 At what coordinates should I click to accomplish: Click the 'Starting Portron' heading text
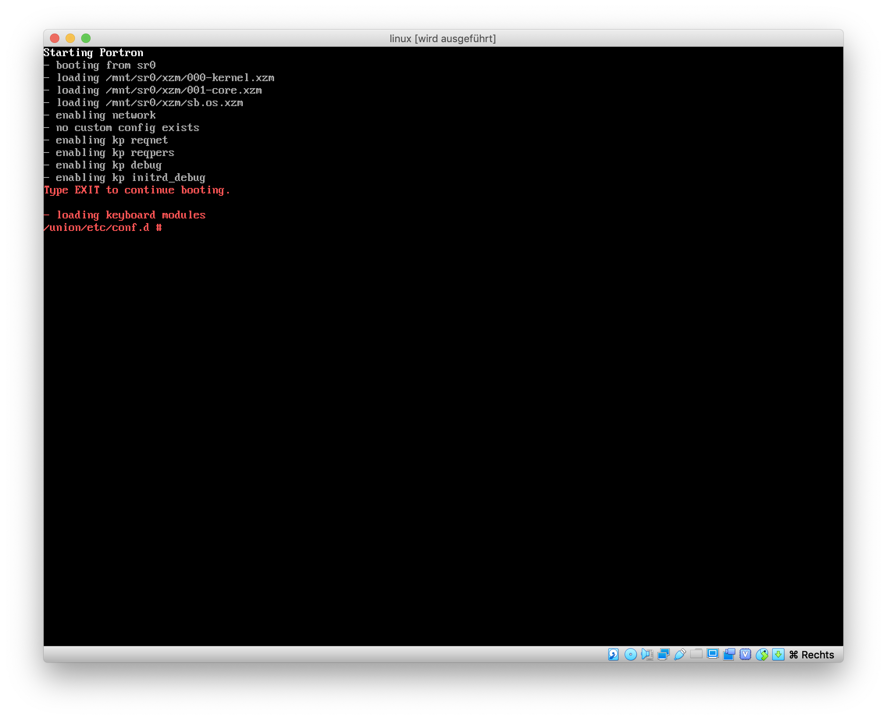[93, 53]
